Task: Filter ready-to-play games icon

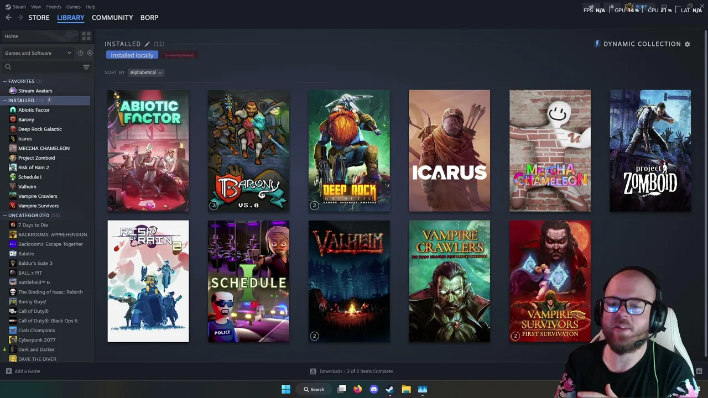Action: pyautogui.click(x=90, y=53)
